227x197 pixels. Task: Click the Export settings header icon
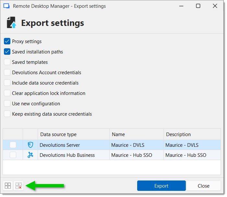point(12,23)
